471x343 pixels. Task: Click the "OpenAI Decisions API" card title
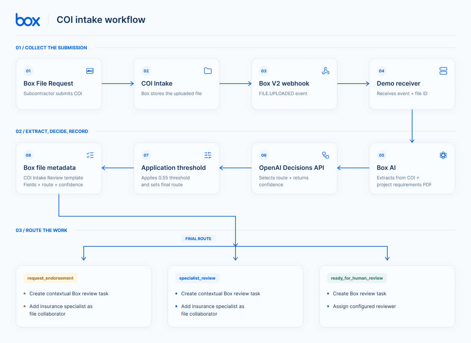[x=291, y=168]
